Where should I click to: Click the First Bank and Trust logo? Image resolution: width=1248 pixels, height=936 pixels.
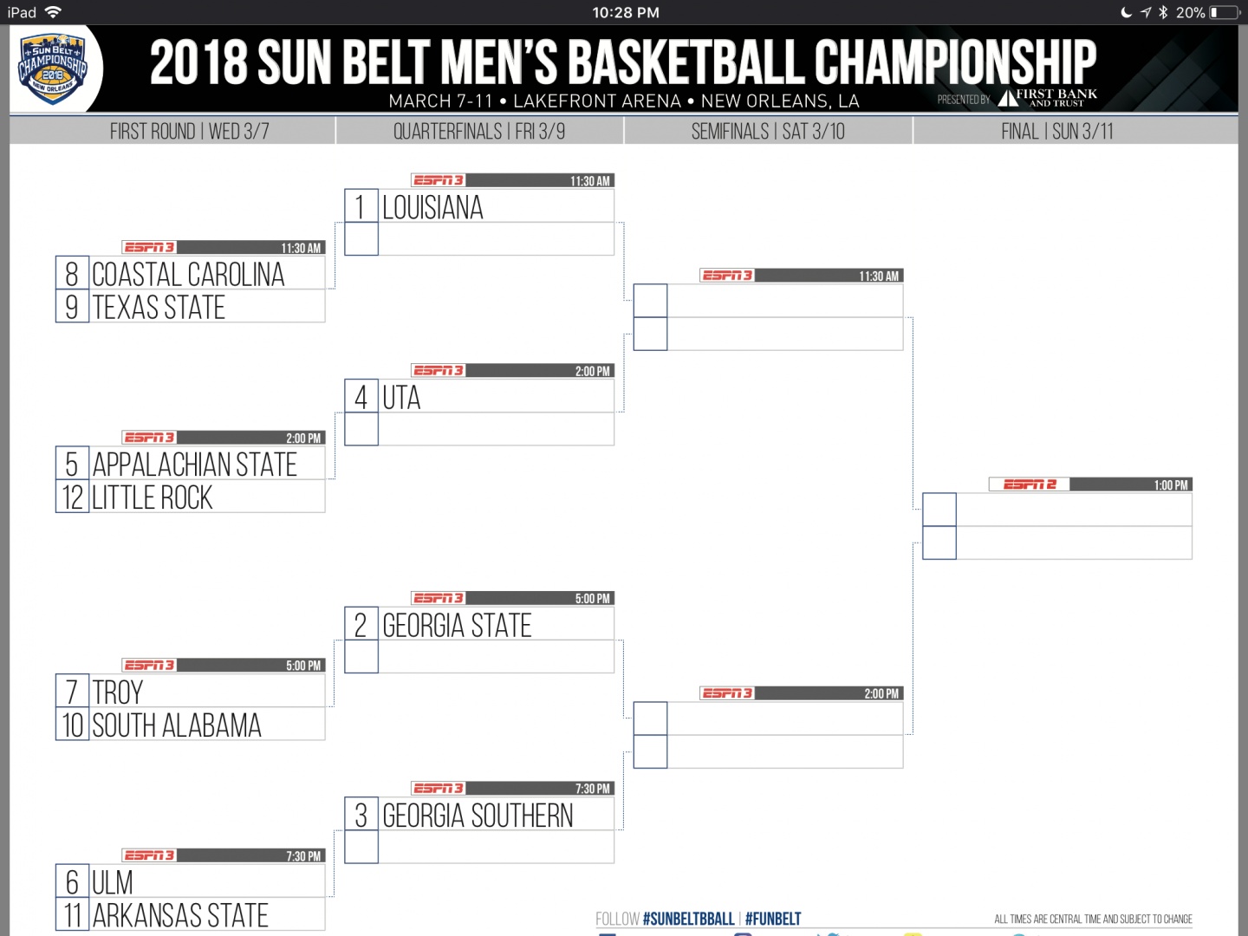pyautogui.click(x=1048, y=97)
